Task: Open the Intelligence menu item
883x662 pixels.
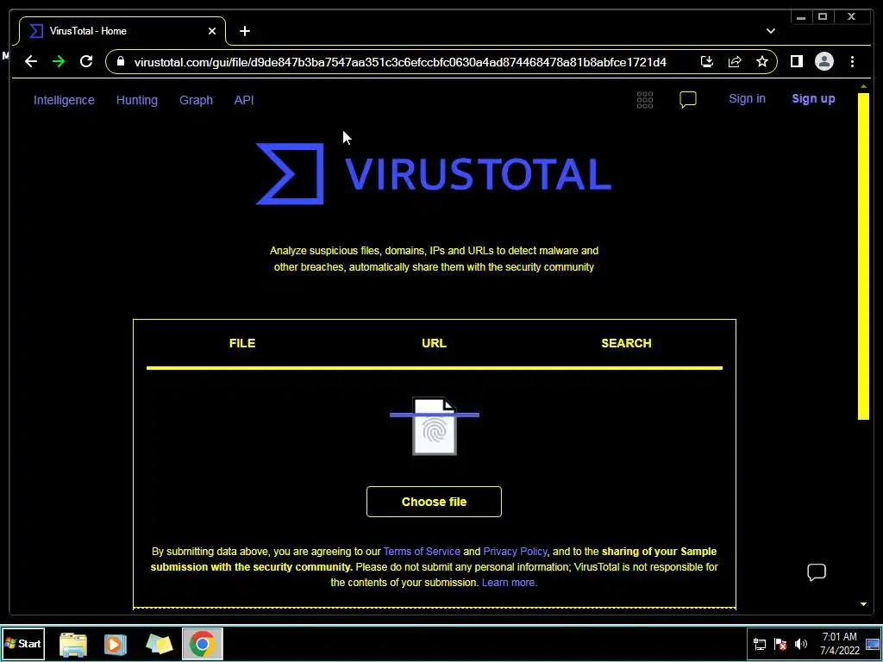Action: pyautogui.click(x=64, y=100)
